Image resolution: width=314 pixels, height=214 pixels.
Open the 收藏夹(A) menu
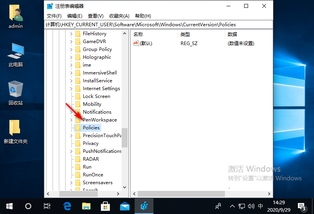pos(119,16)
